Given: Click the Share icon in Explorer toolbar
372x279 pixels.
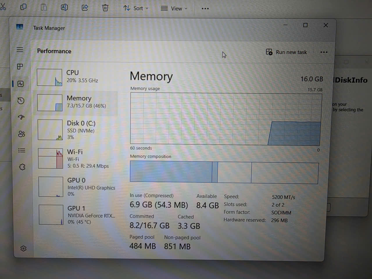Looking at the screenshot, I should [85, 8].
